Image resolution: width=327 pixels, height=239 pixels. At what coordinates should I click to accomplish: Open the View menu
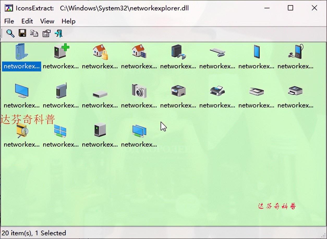(x=47, y=21)
